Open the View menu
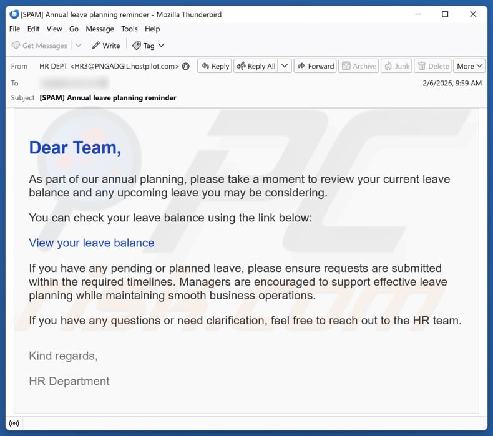493x436 pixels. [54, 29]
